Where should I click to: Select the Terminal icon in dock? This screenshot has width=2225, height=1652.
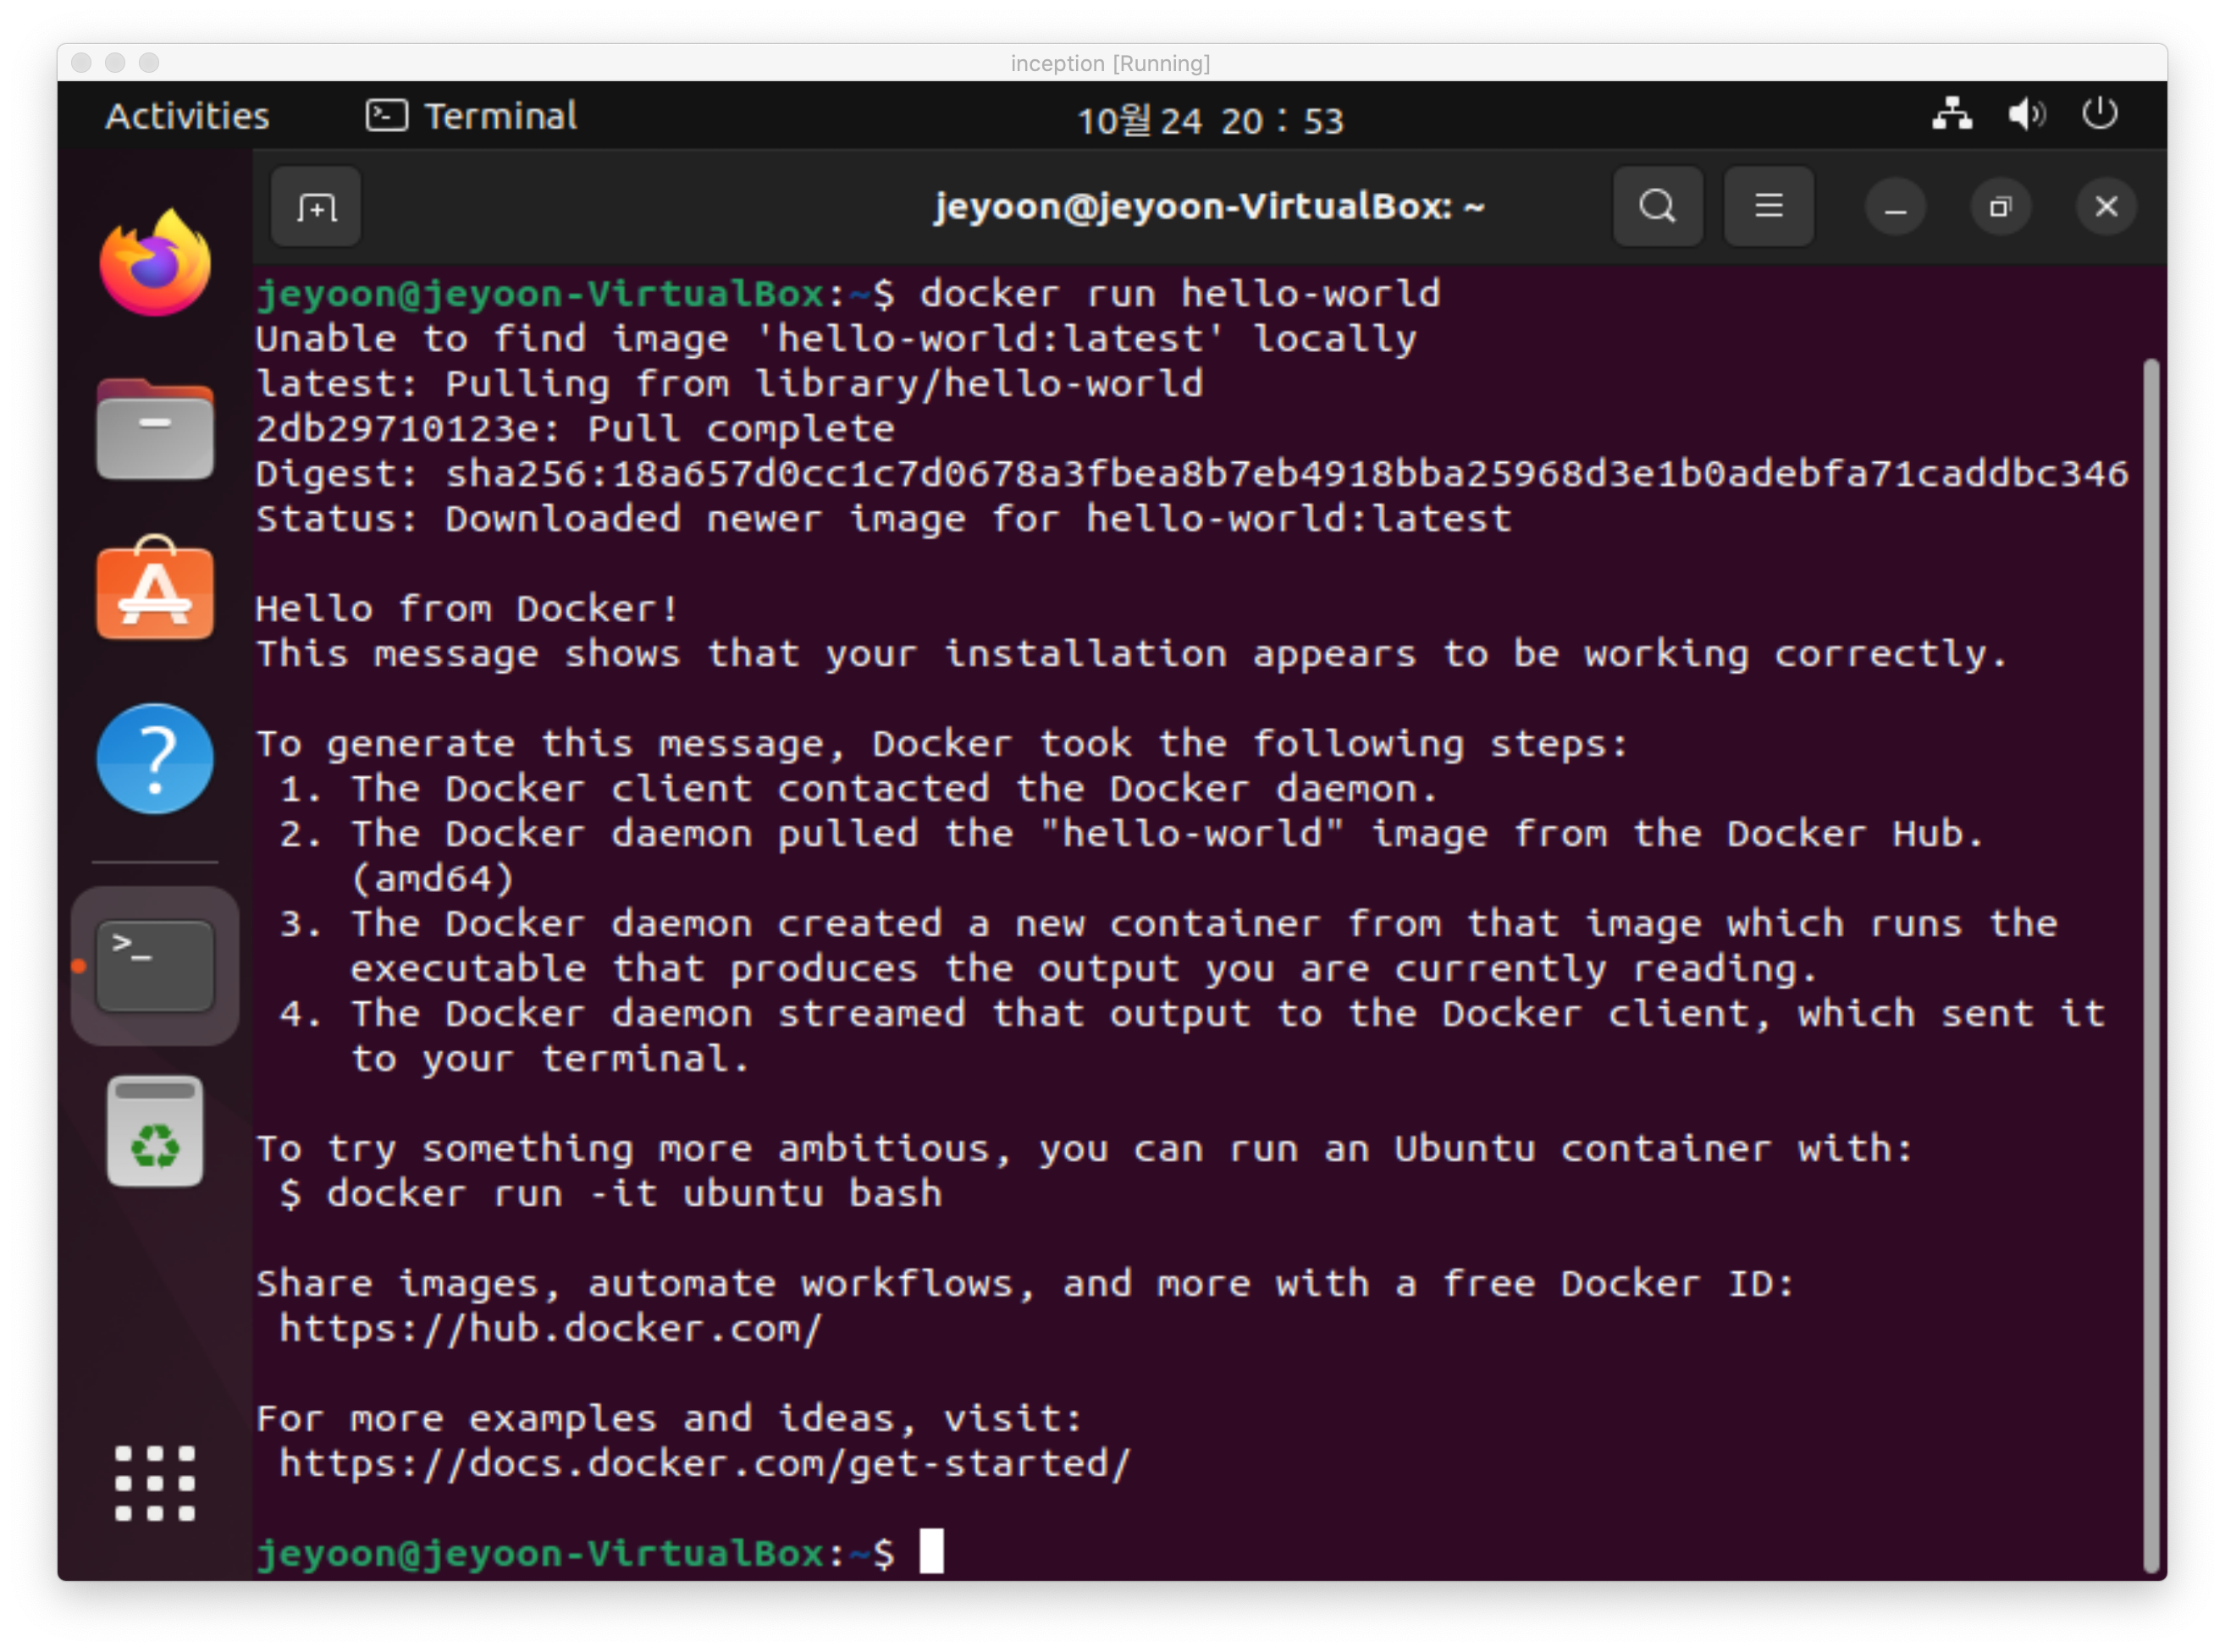pyautogui.click(x=155, y=966)
